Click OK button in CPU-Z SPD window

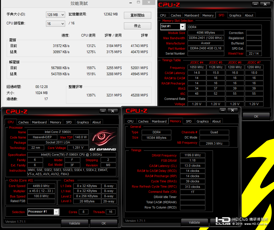[x=256, y=116]
